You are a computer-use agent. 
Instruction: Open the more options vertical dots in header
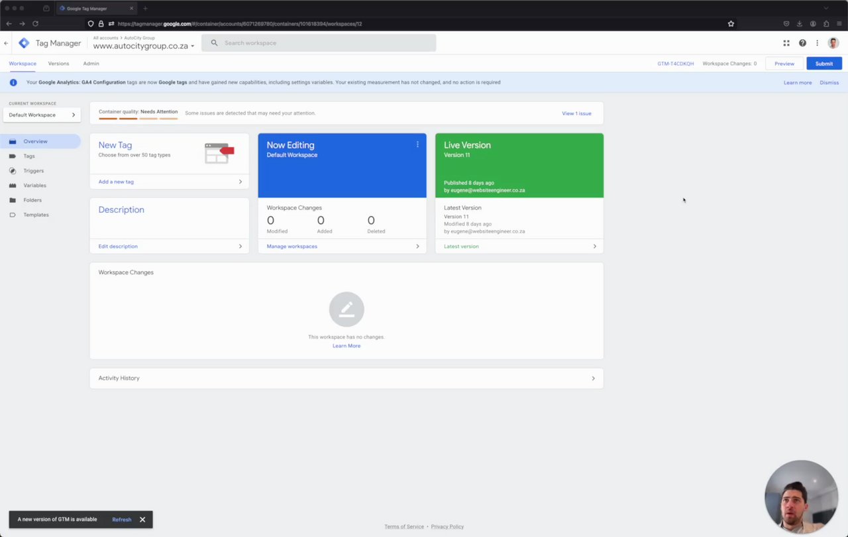817,43
